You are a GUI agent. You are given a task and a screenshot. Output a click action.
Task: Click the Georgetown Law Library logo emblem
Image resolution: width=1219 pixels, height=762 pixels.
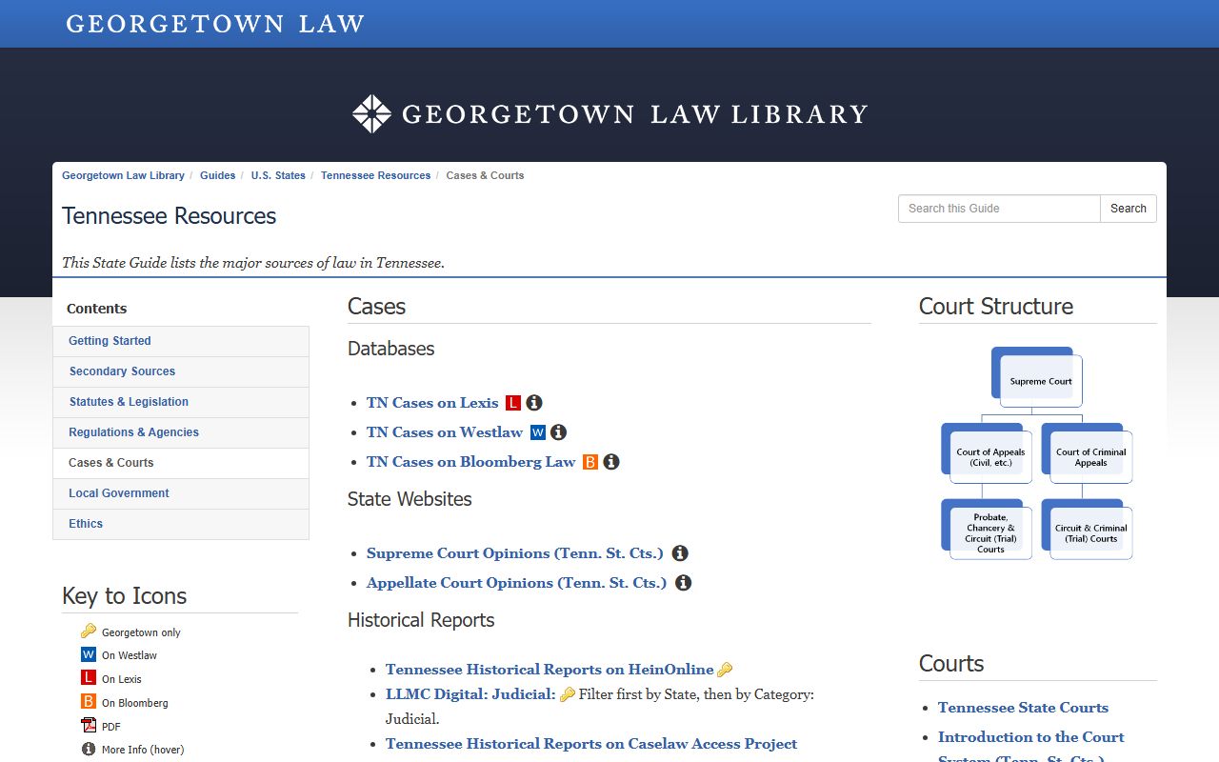(x=371, y=113)
